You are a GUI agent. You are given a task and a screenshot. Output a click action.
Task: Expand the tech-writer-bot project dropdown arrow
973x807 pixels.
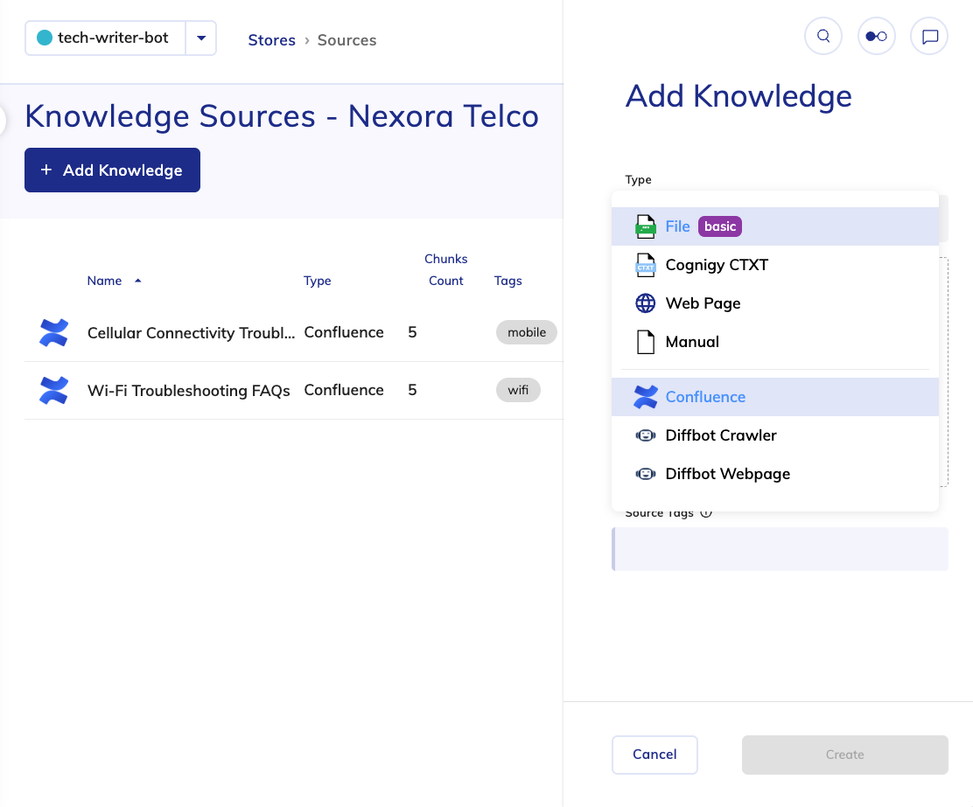coord(201,38)
